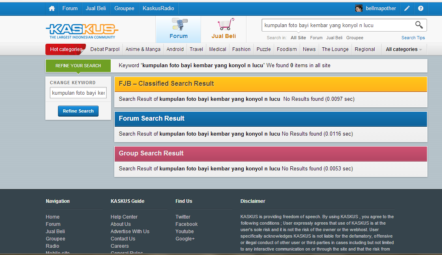
Task: Open the Help Center link
Action: [x=124, y=217]
